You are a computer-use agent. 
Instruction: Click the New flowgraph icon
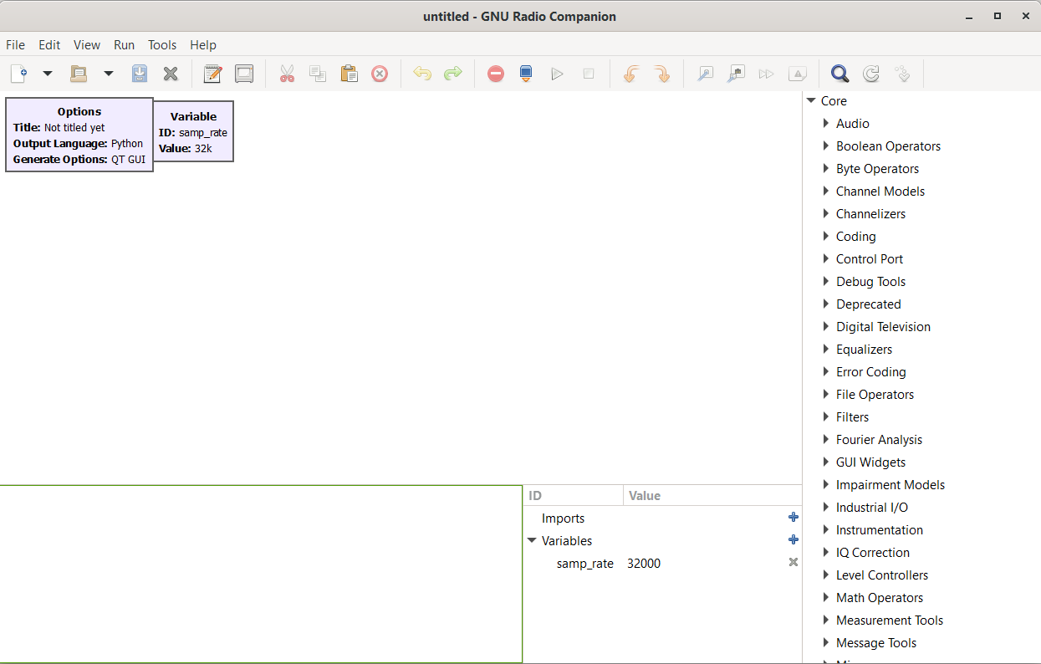pyautogui.click(x=18, y=74)
